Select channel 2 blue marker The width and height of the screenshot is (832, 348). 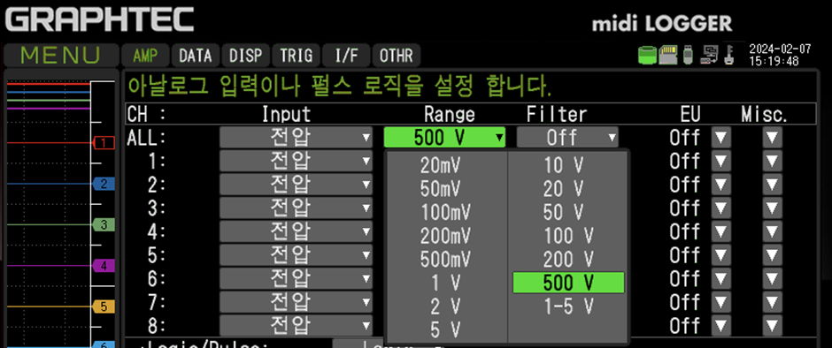[104, 184]
